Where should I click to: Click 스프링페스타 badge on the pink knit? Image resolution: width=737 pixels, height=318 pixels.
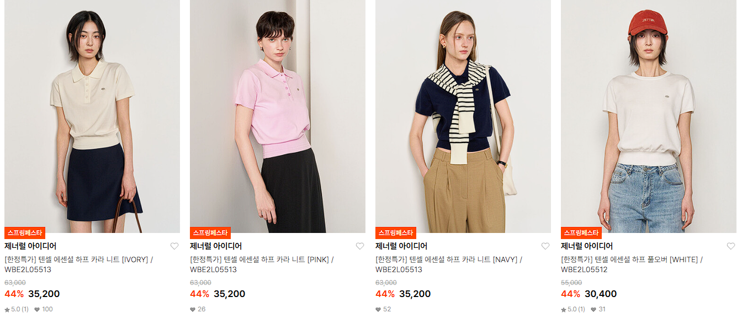tap(210, 232)
